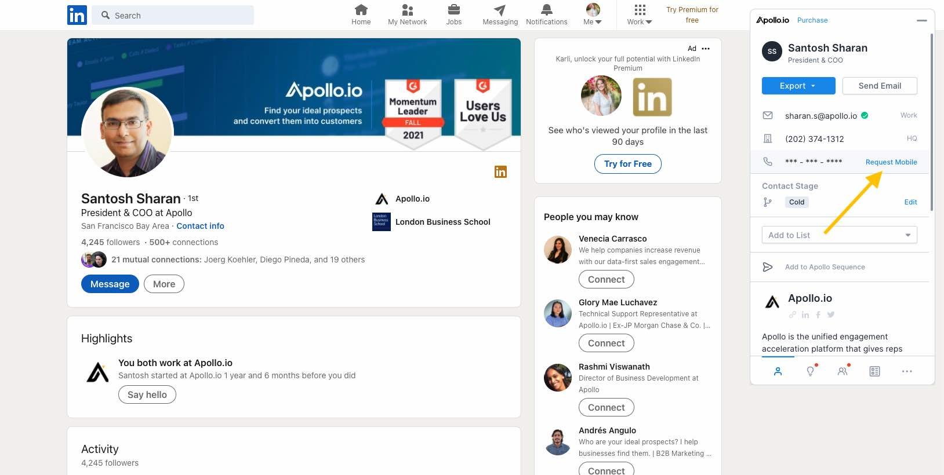Open Apollo.io company website link icon
This screenshot has height=475, width=944.
click(793, 315)
